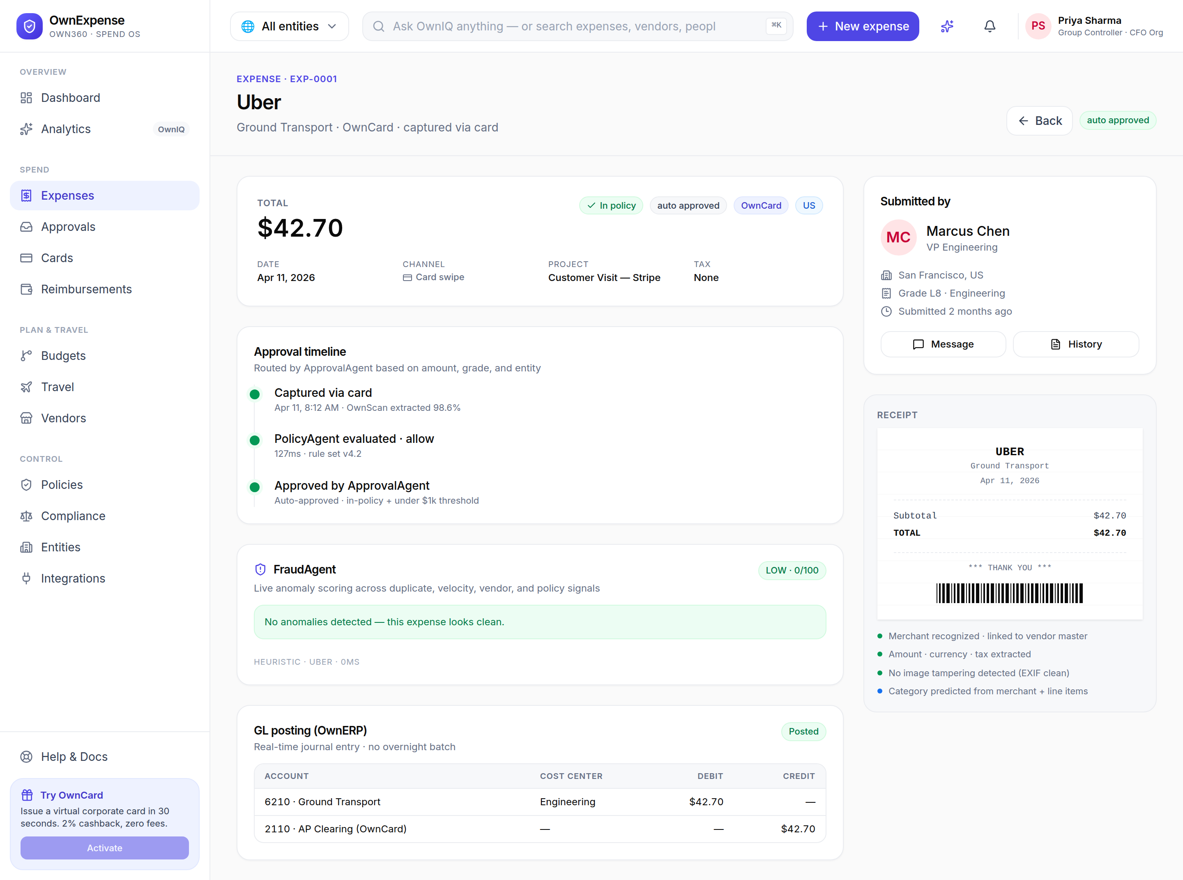
Task: Click the Back button
Action: click(1039, 121)
